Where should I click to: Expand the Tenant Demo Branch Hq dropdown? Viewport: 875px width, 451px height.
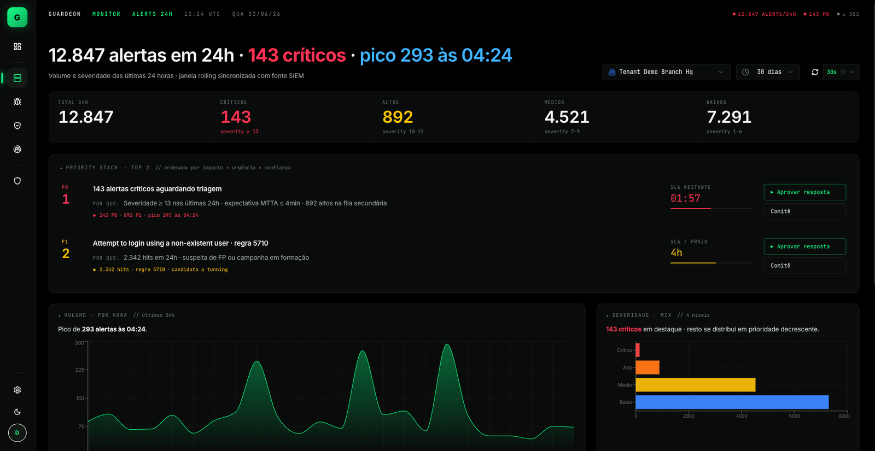[x=666, y=72]
